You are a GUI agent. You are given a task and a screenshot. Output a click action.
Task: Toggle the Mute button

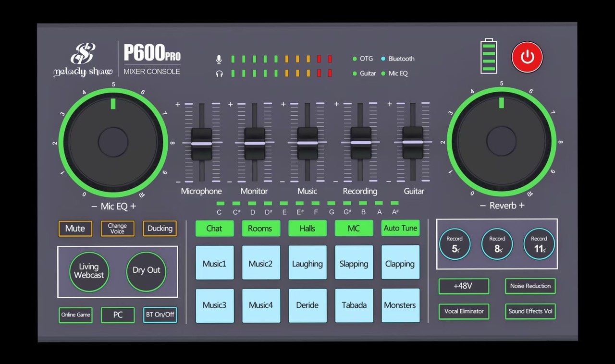[x=75, y=229]
